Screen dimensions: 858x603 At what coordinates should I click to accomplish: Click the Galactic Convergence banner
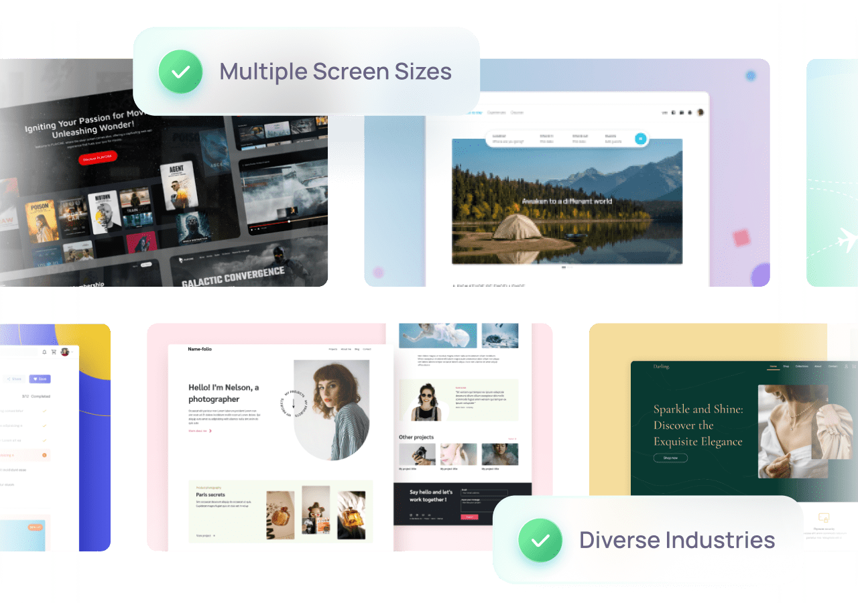point(248,263)
